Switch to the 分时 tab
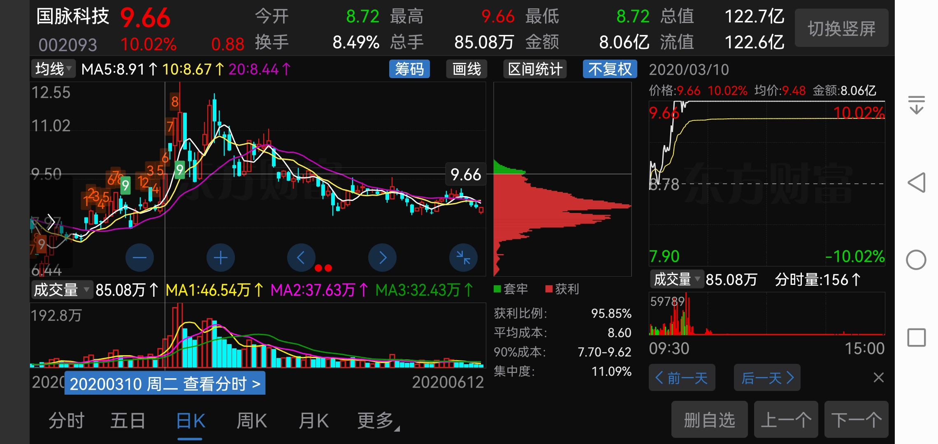Image resolution: width=938 pixels, height=444 pixels. click(x=66, y=421)
